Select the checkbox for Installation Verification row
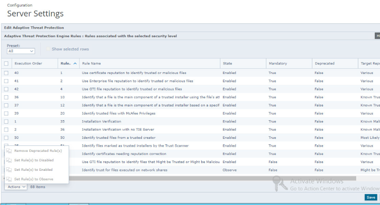380x205 pixels. [6, 122]
